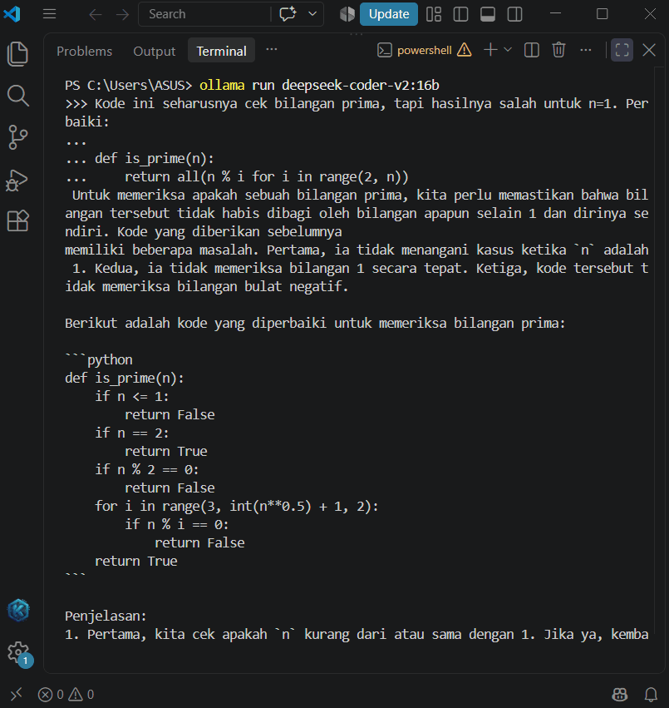Click the 'PS C:\Users\ASUS>' prompt
Image resolution: width=669 pixels, height=708 pixels.
128,86
